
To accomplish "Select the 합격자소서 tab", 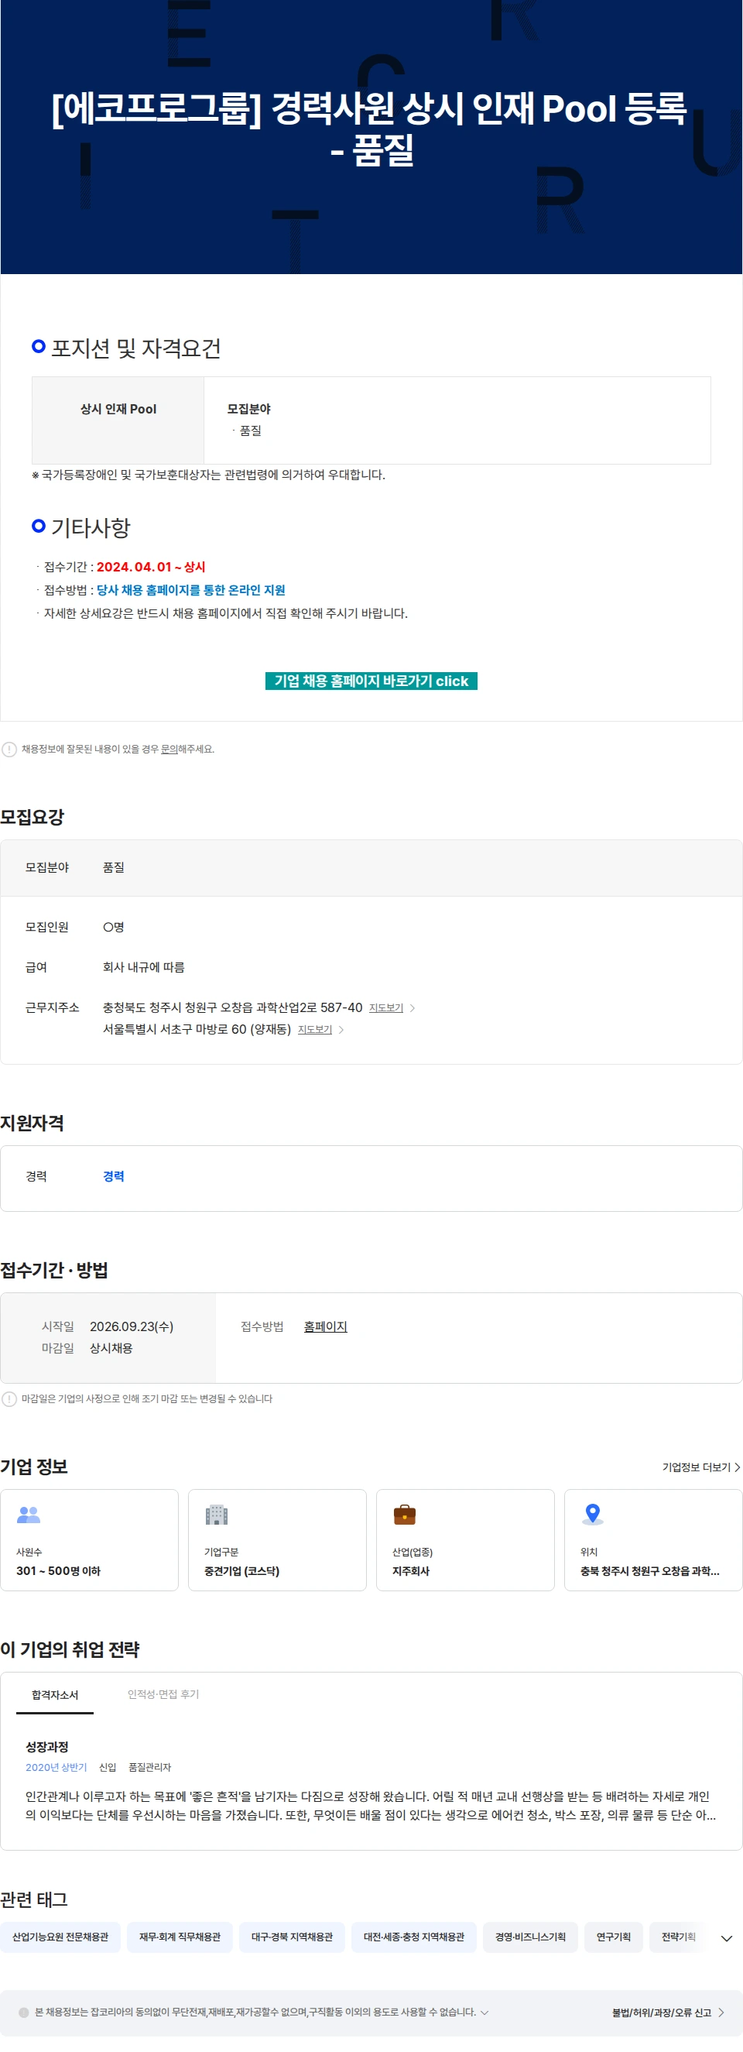I will 55,1694.
